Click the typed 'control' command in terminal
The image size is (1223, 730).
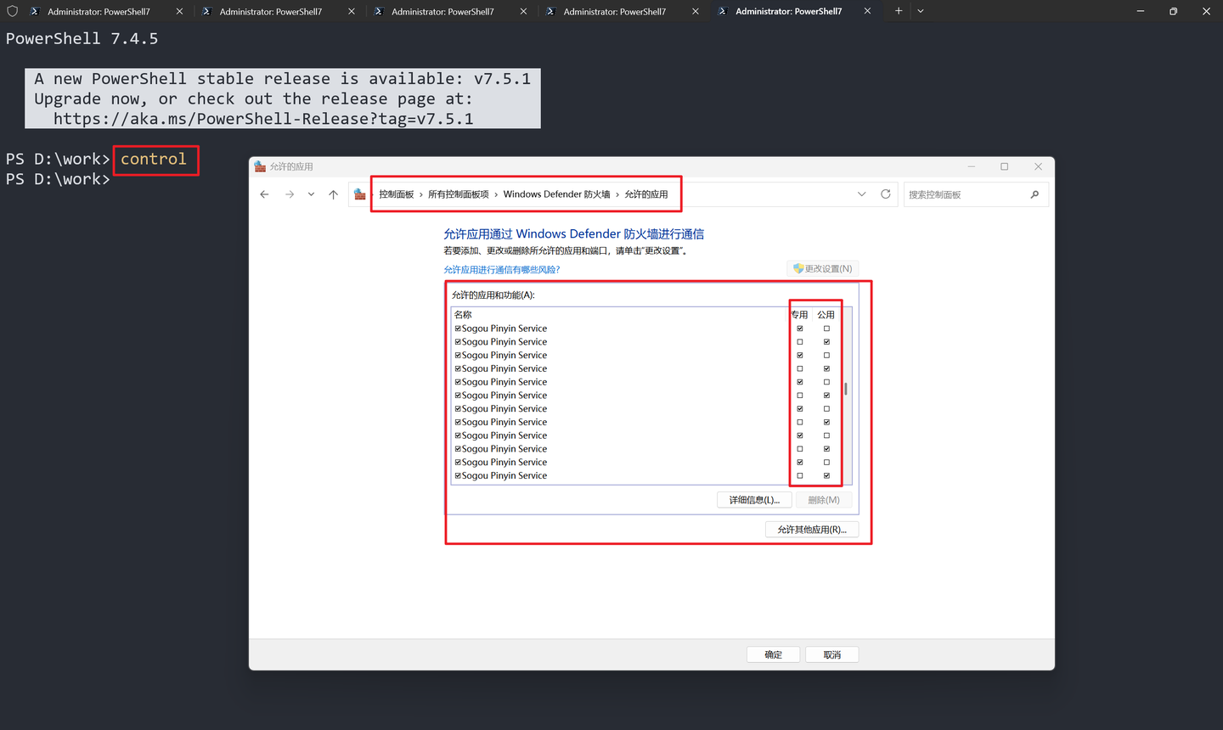pyautogui.click(x=154, y=159)
